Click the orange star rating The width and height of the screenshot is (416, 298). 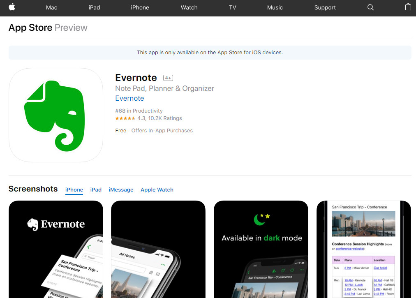tap(125, 118)
